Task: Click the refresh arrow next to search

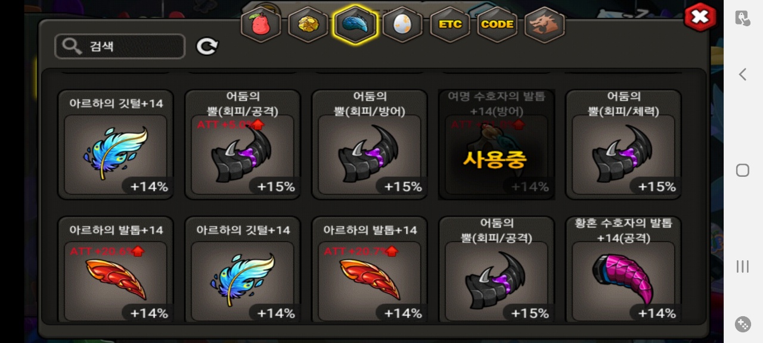Action: click(x=207, y=46)
